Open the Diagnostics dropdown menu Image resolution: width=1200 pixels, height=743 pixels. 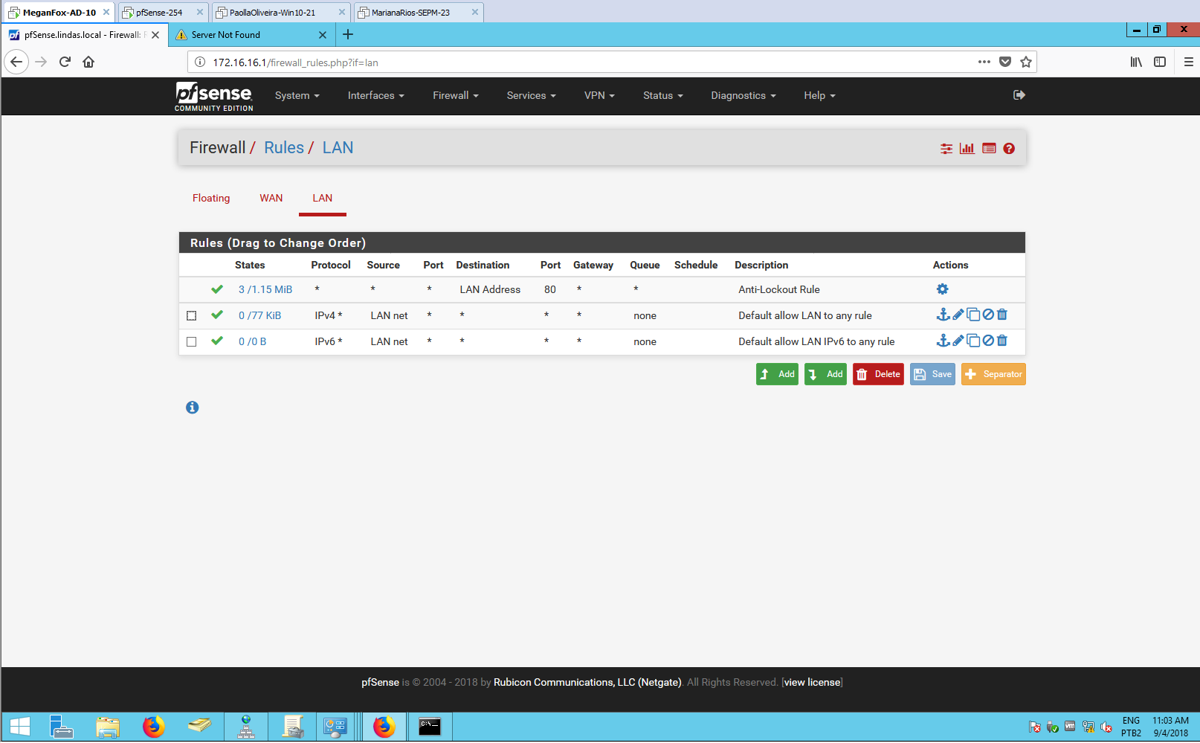(743, 96)
